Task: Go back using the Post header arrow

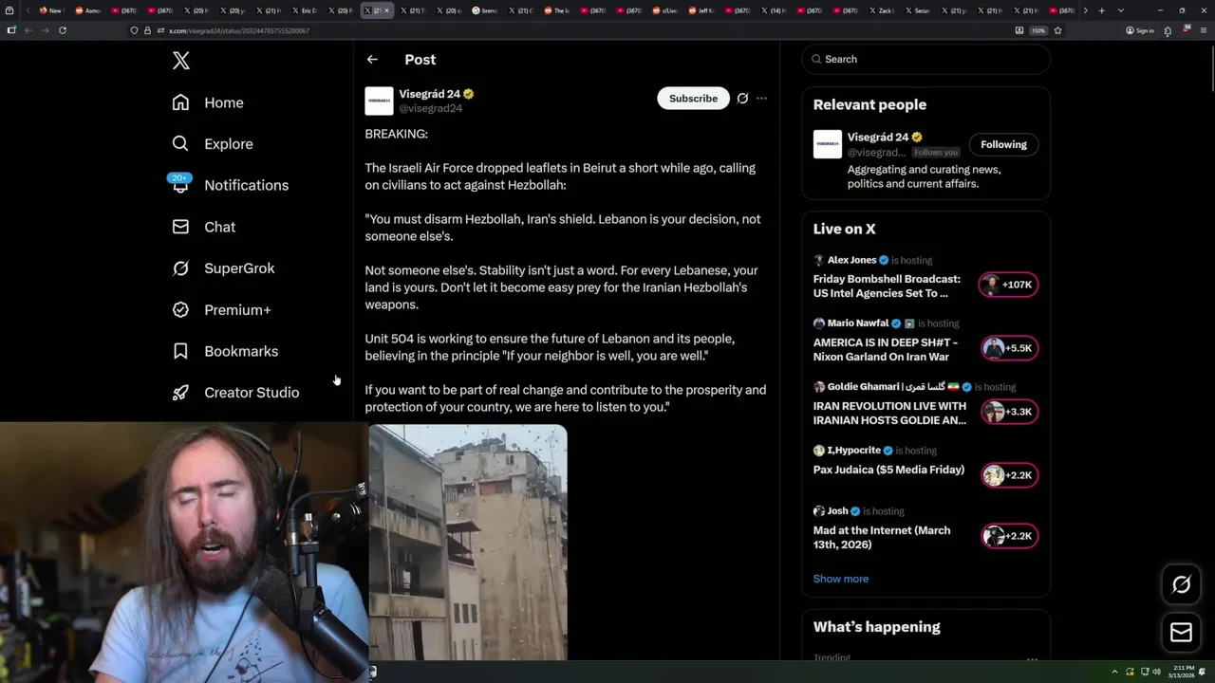Action: coord(372,59)
